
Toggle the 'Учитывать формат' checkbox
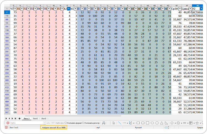pos(66,123)
